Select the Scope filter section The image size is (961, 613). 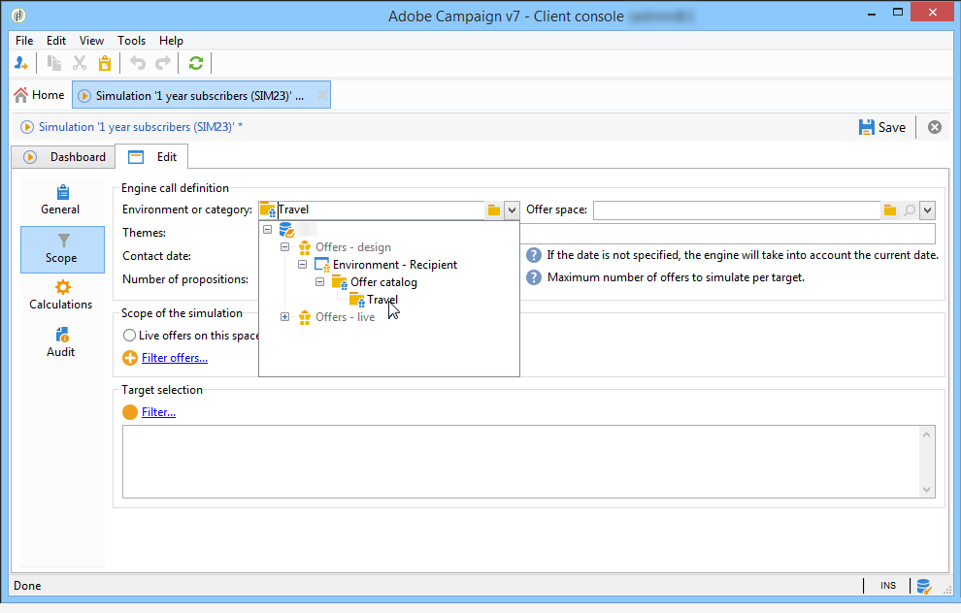click(x=62, y=249)
